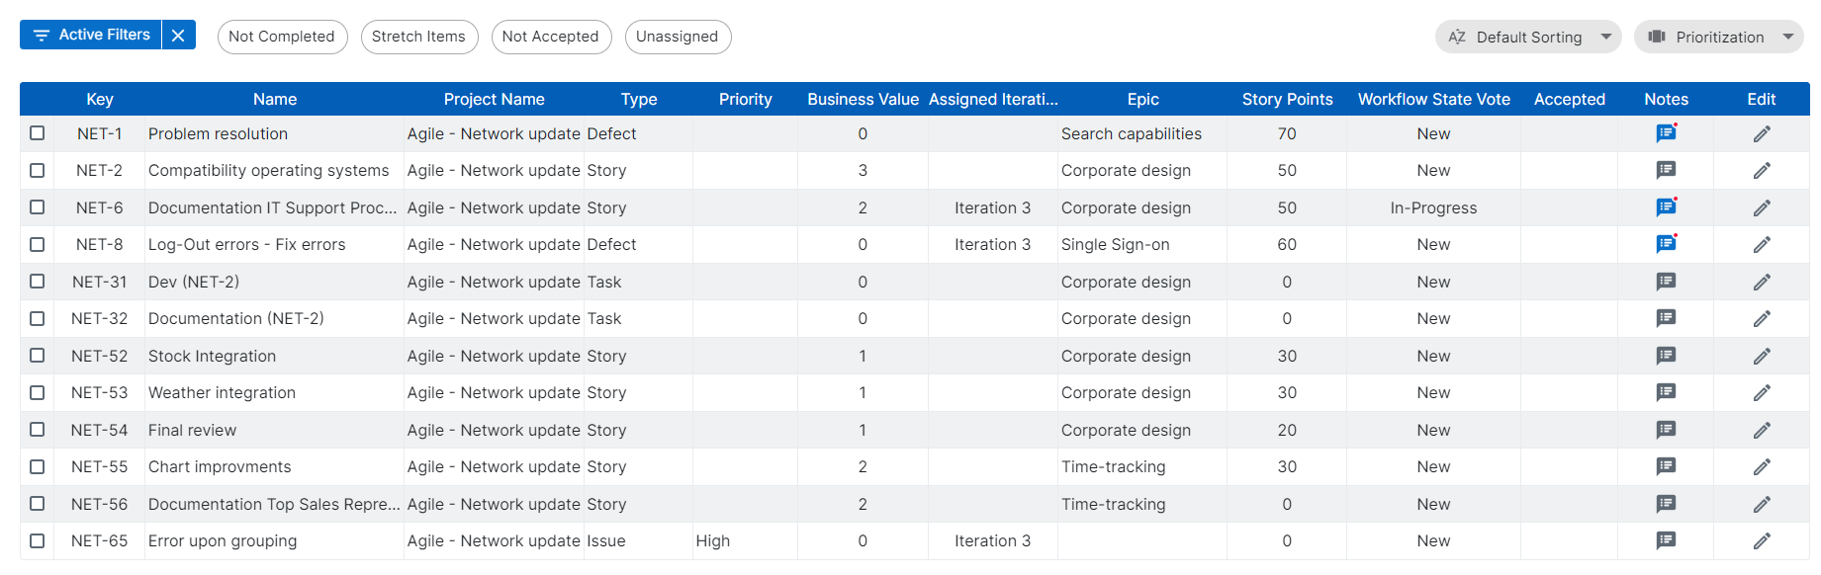Expand the Prioritization dropdown

[1719, 38]
